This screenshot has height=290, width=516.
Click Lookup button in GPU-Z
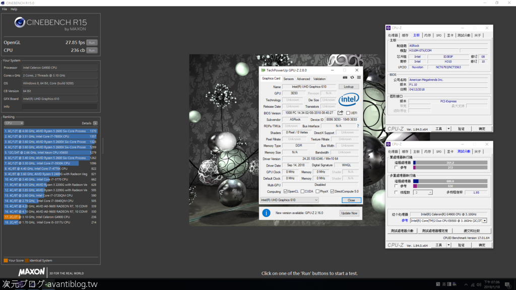pyautogui.click(x=349, y=87)
